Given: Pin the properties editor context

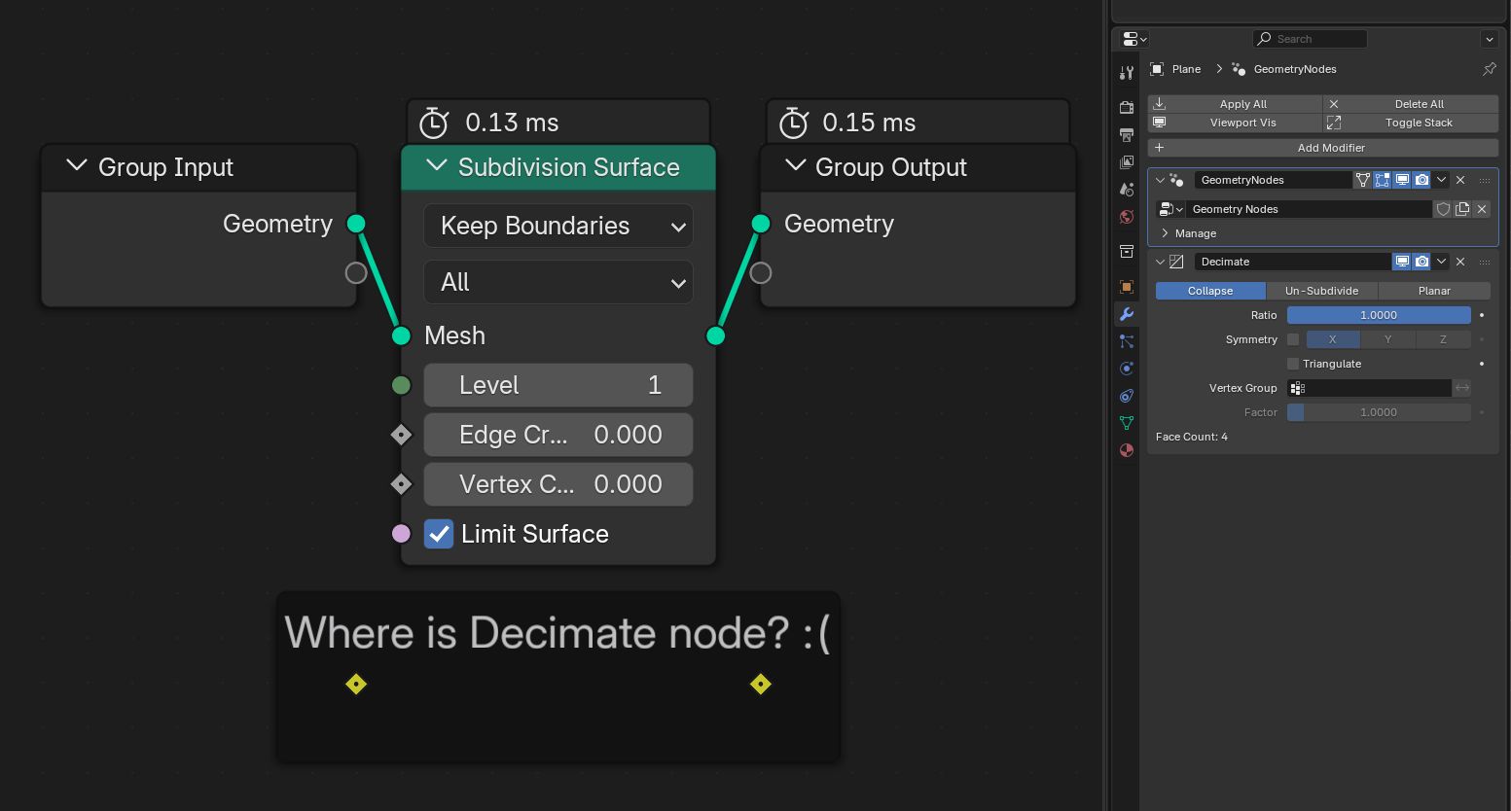Looking at the screenshot, I should click(x=1489, y=69).
